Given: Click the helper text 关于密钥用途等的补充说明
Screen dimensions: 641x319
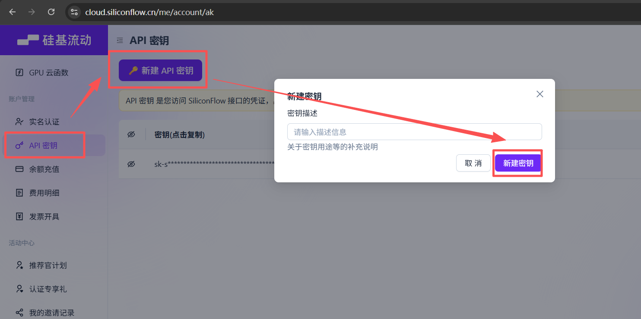Looking at the screenshot, I should (333, 147).
